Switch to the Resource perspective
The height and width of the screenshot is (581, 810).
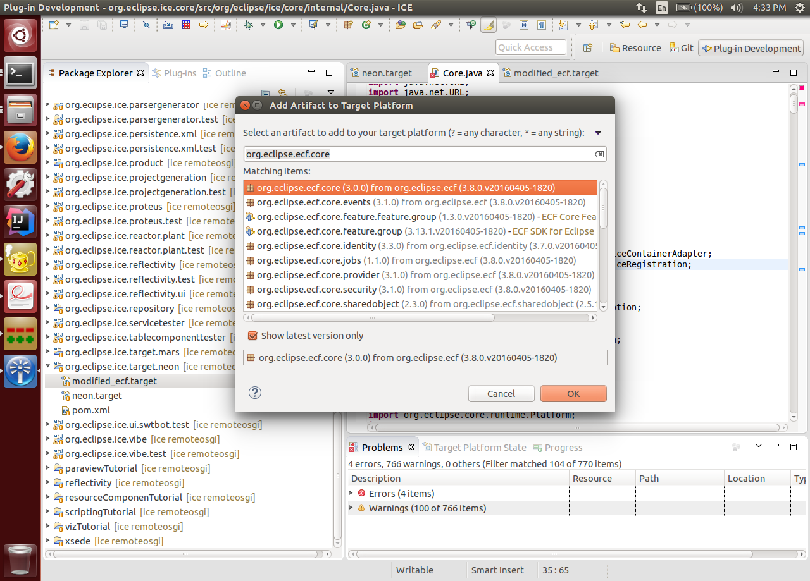pos(635,48)
